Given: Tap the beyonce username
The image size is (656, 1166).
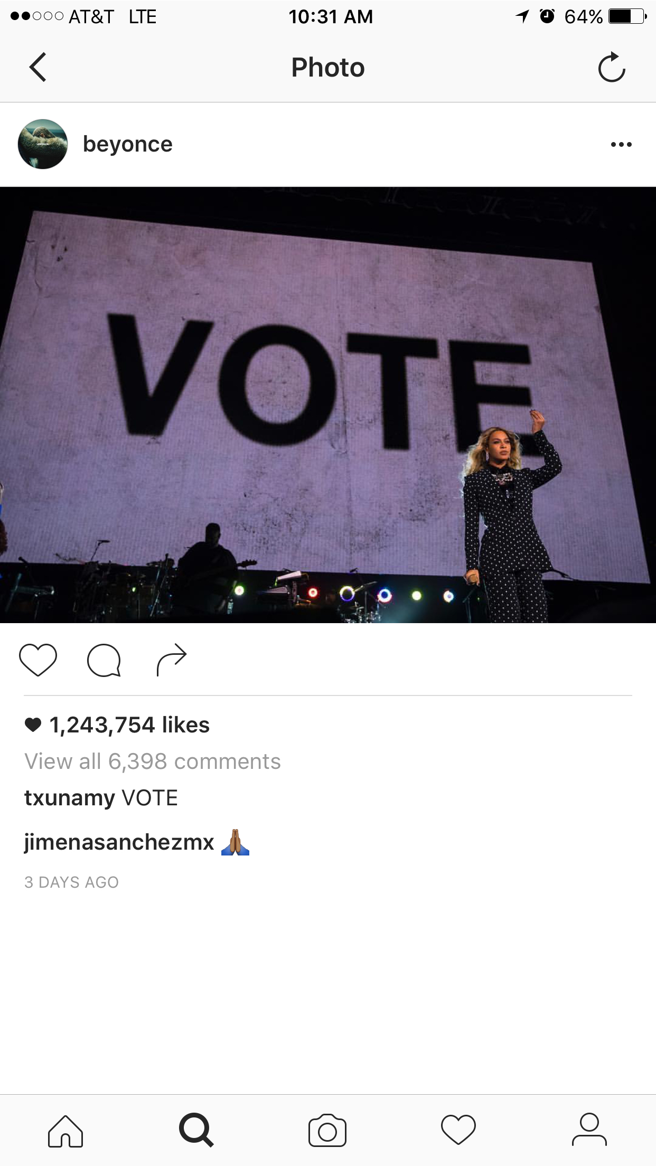Looking at the screenshot, I should [x=128, y=144].
